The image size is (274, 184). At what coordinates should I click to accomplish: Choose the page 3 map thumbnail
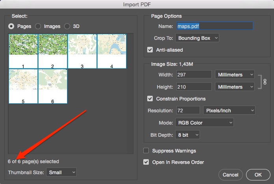click(x=82, y=51)
